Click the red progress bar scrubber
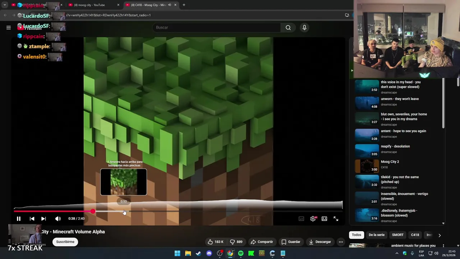The height and width of the screenshot is (259, 460). coord(93,212)
